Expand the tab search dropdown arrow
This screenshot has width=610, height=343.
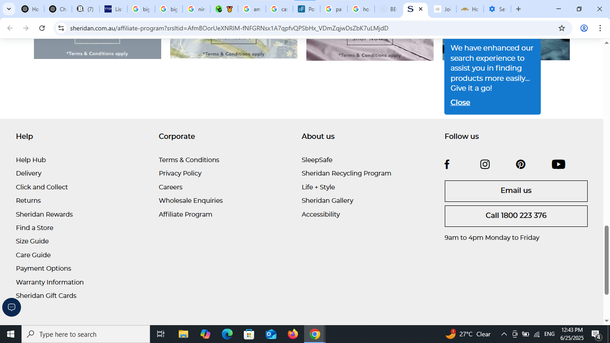pos(8,9)
